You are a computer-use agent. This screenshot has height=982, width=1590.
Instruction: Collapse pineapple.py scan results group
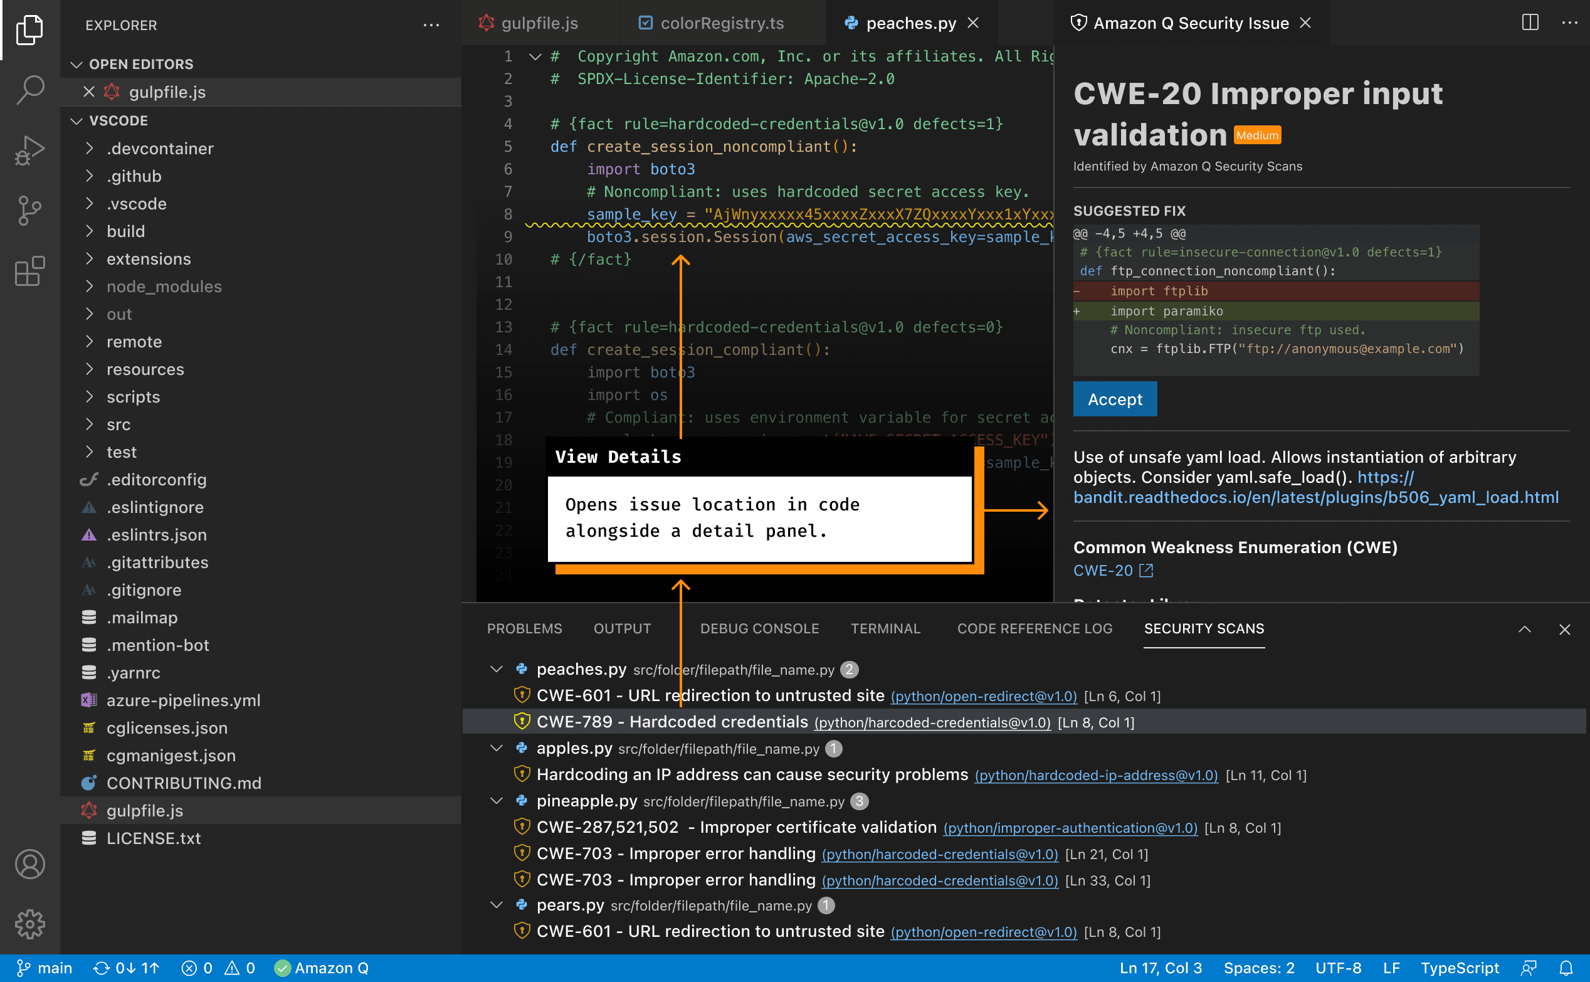point(497,801)
